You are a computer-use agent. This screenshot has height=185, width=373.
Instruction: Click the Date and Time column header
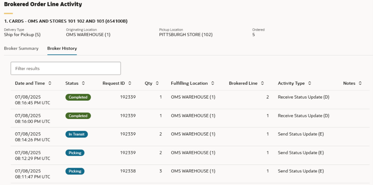coord(30,83)
